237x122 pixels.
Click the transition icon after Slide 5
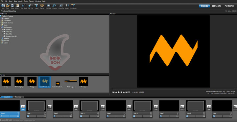pyautogui.click(x=129, y=107)
